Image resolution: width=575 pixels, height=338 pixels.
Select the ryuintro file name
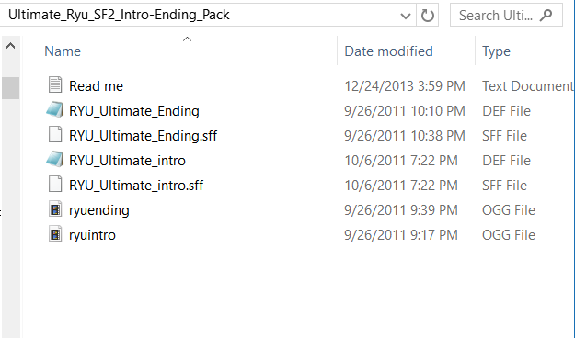tap(92, 235)
